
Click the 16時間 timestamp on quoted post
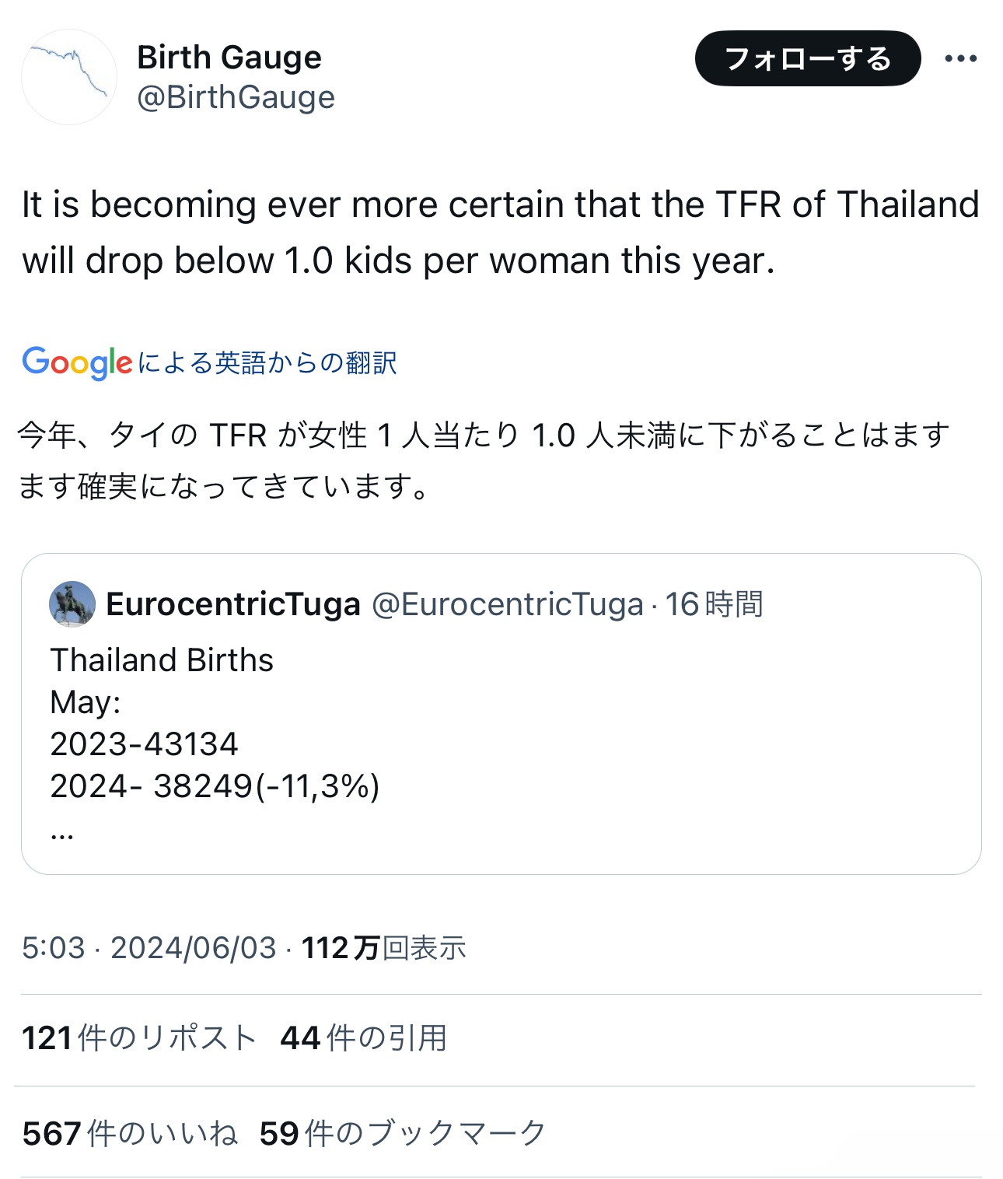(x=714, y=604)
